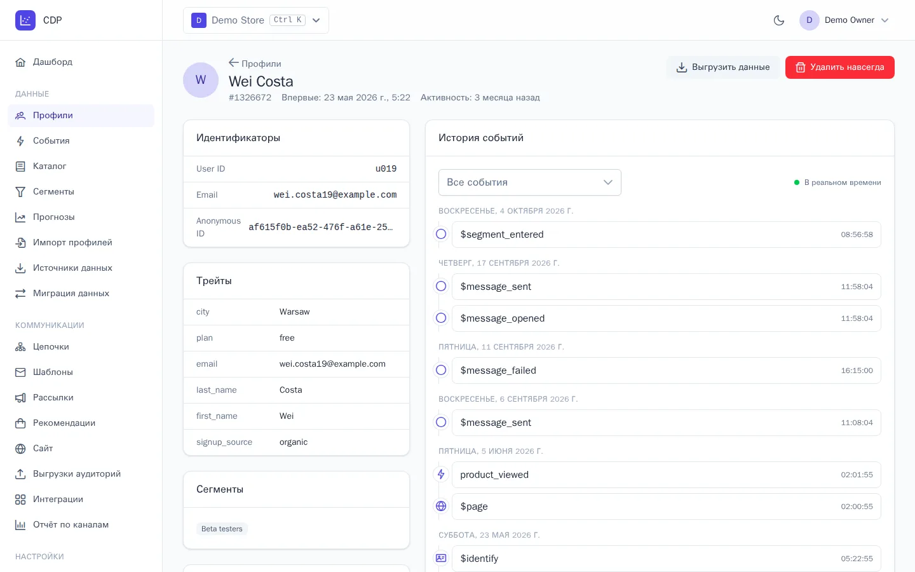Click the «Выгрузки аудиторий» upload icon
This screenshot has height=572, width=915.
(20, 474)
